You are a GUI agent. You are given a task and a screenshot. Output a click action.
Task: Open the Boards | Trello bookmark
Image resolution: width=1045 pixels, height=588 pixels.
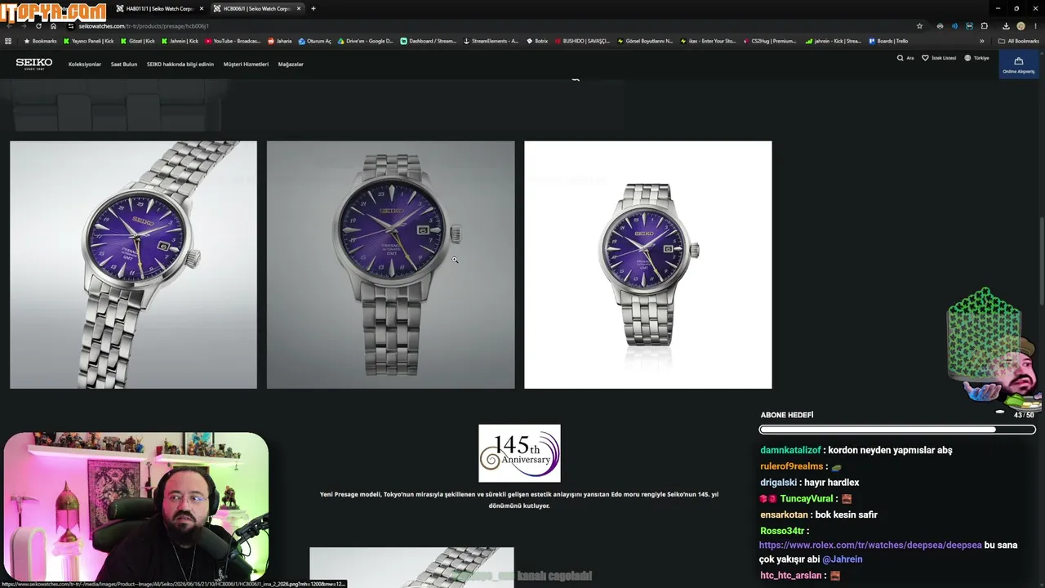(888, 41)
